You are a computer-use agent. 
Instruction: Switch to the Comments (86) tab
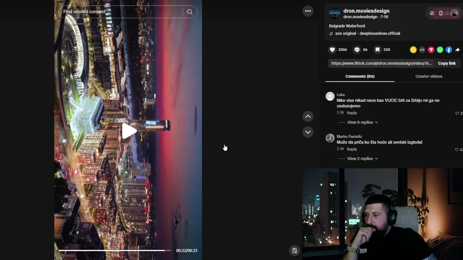click(360, 76)
